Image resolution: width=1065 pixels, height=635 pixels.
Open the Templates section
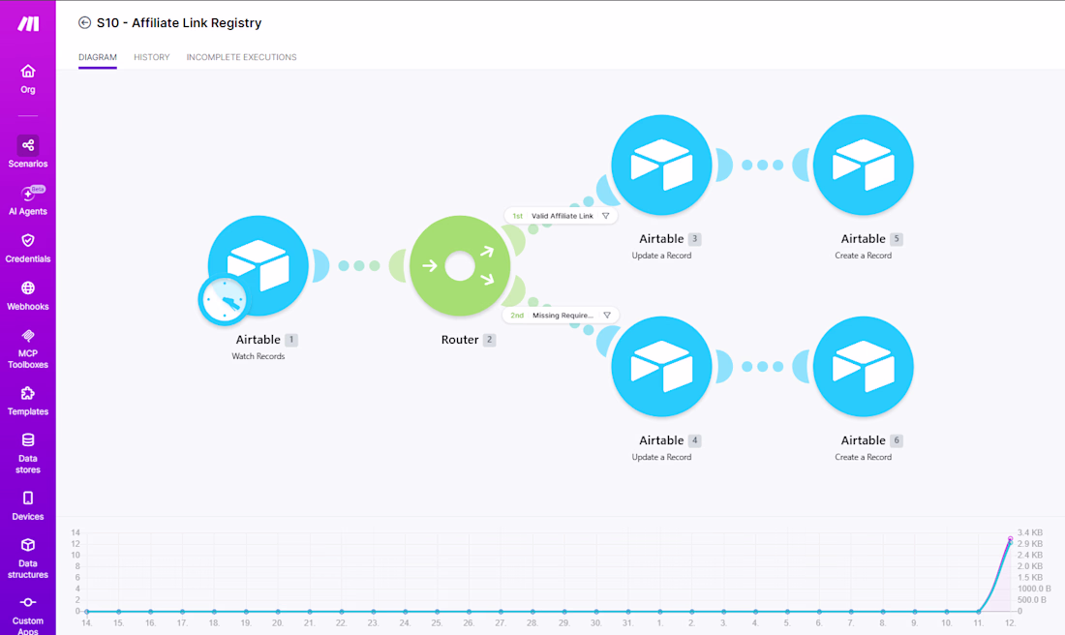point(28,401)
